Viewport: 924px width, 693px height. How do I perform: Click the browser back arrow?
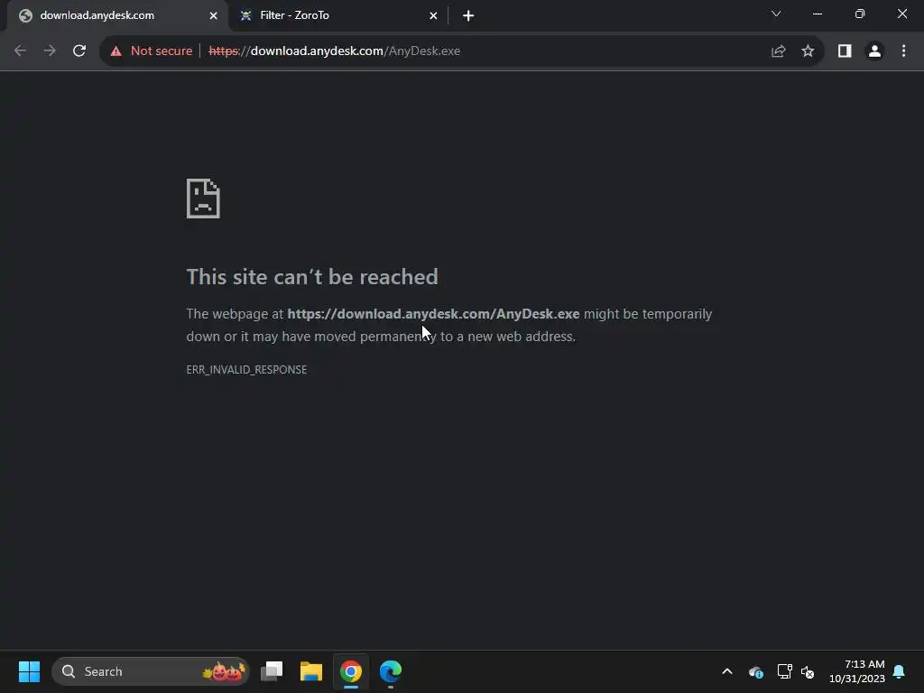tap(20, 51)
